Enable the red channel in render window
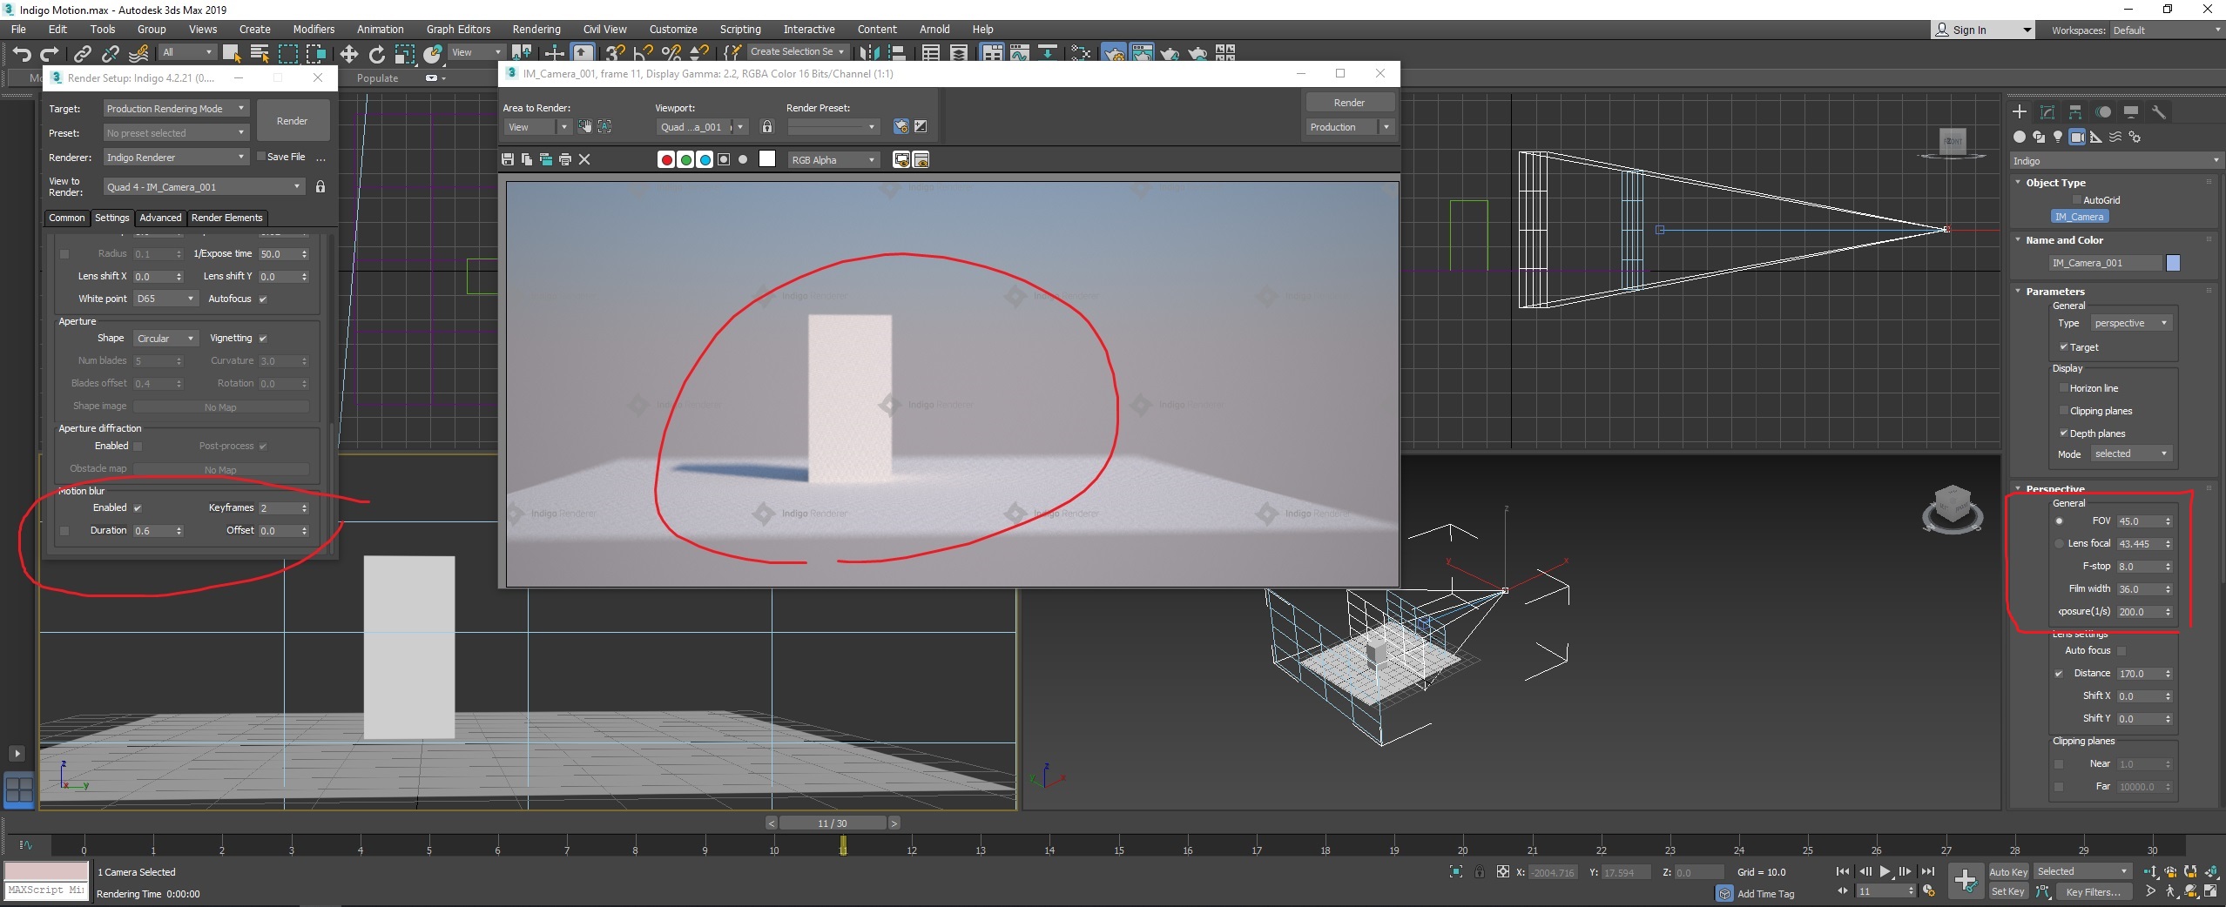 tap(666, 159)
